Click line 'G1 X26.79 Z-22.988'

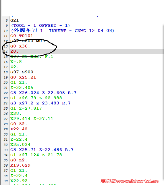pyautogui.click(x=36, y=98)
